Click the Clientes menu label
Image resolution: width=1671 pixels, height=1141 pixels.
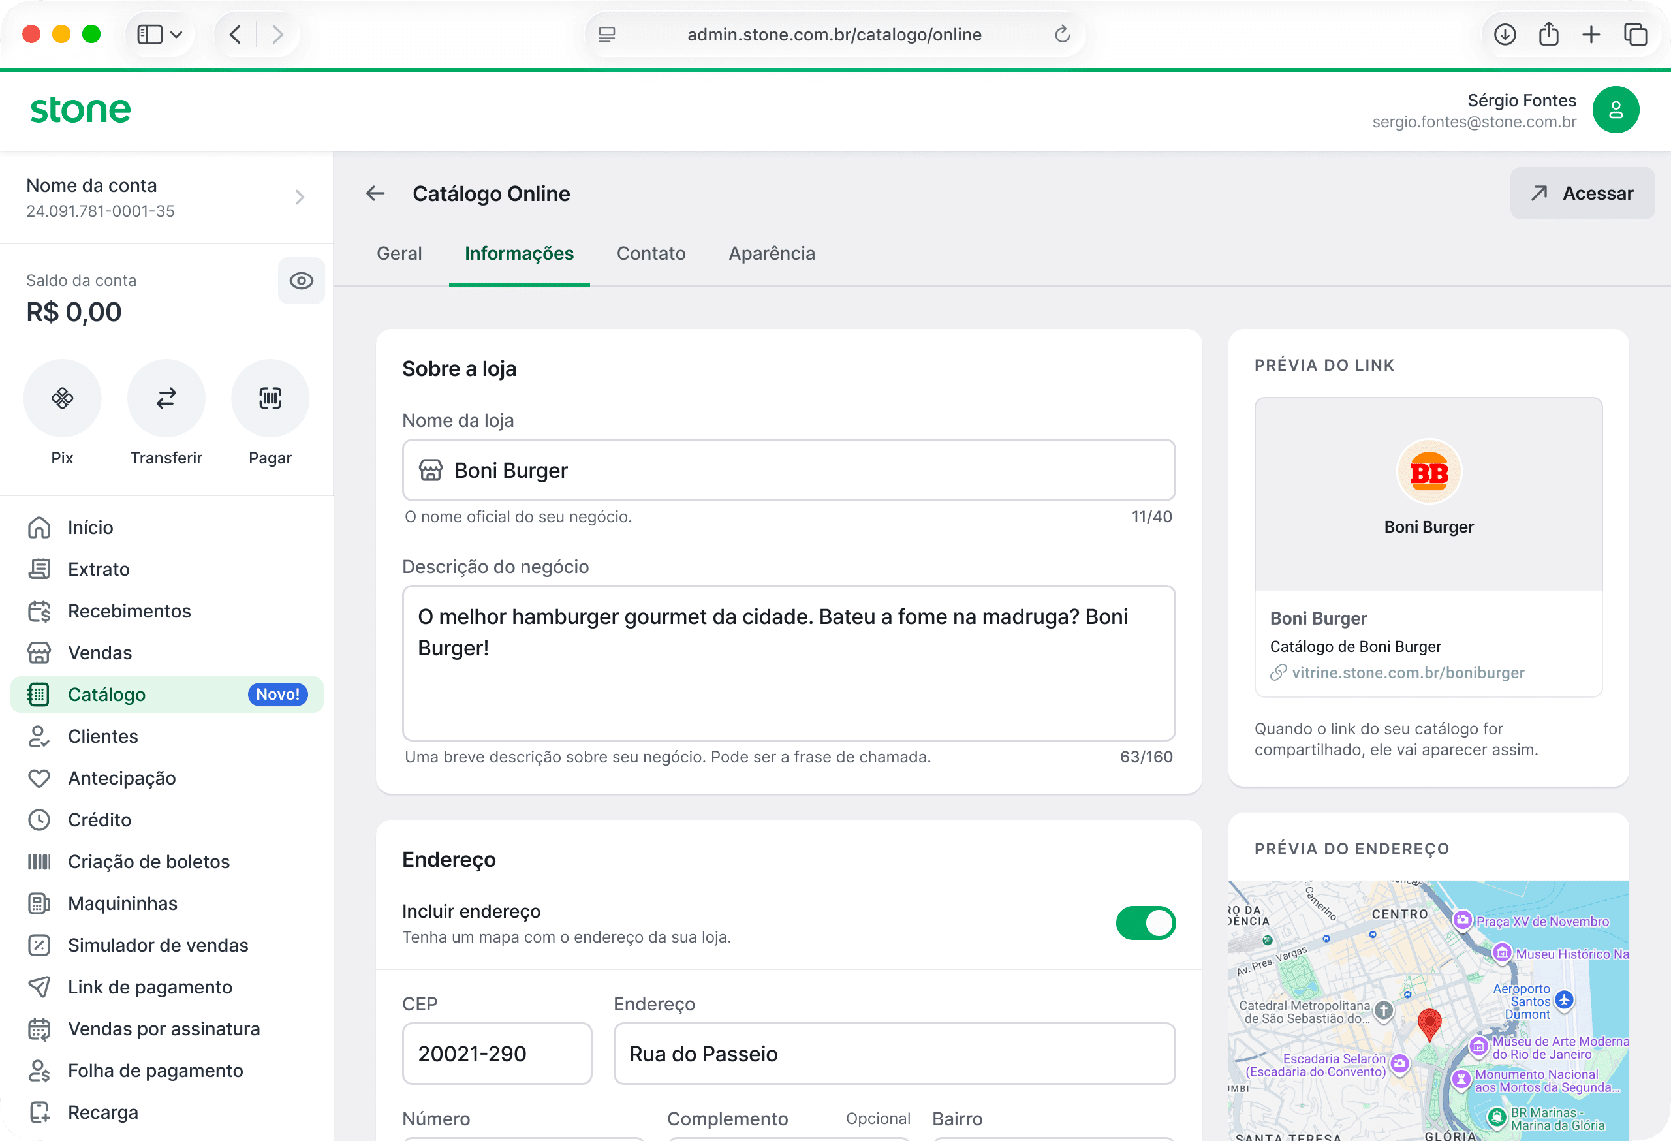[x=103, y=736]
